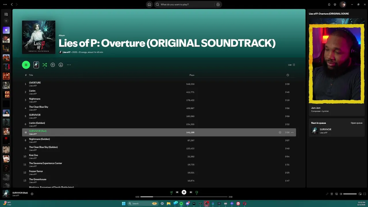This screenshot has width=368, height=207.
Task: Open the taskbar weather widget
Action: pos(7,204)
